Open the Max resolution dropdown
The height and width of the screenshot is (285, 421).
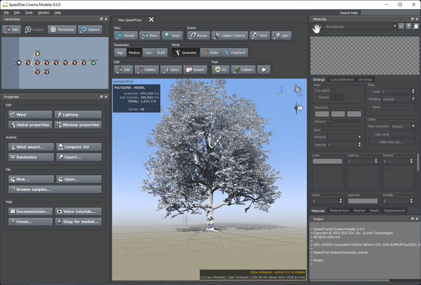tap(403, 126)
